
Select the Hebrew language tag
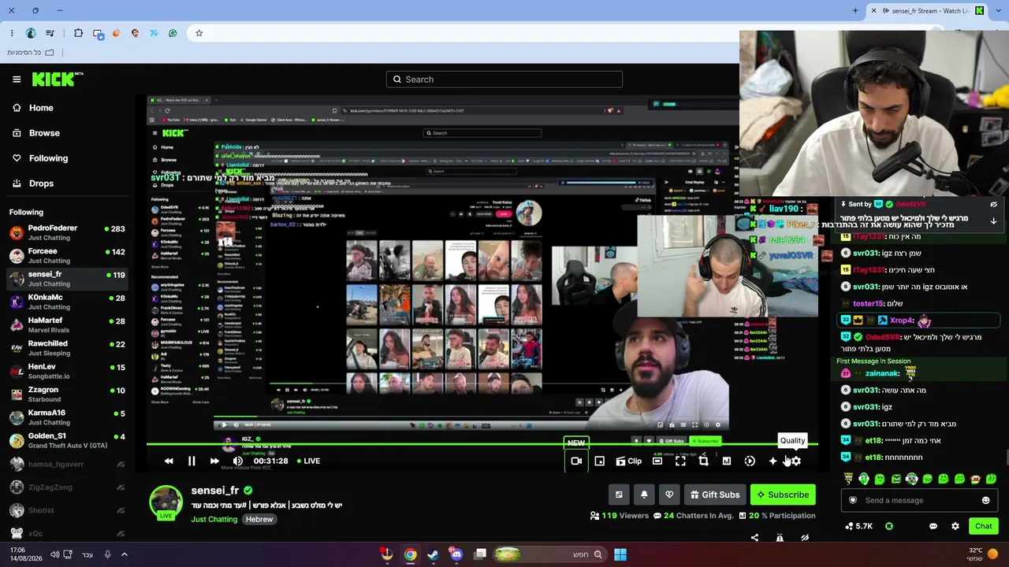[x=259, y=519]
